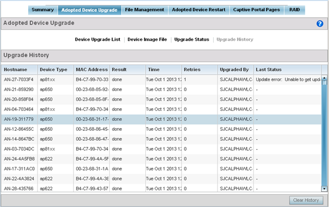This screenshot has width=329, height=207.
Task: Open the Captive Portal Pages tab
Action: (256, 10)
